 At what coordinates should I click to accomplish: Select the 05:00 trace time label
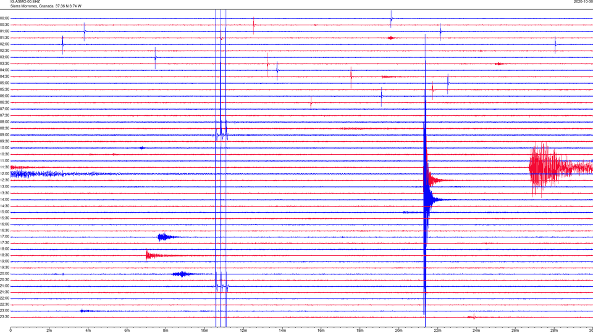click(x=5, y=83)
